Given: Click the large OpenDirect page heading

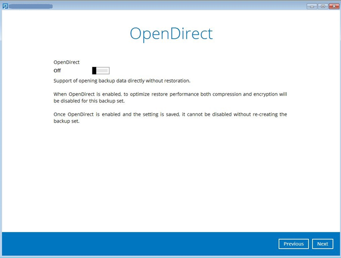Looking at the screenshot, I should (170, 33).
